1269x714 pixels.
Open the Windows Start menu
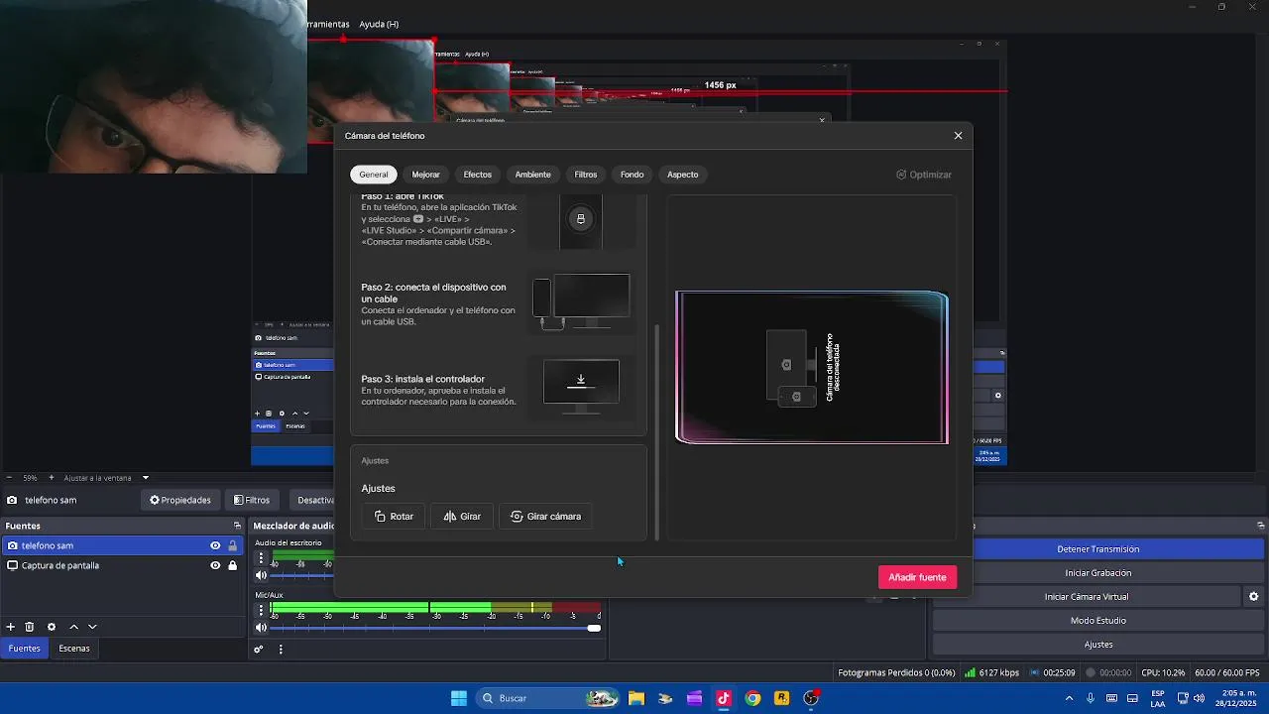[459, 698]
